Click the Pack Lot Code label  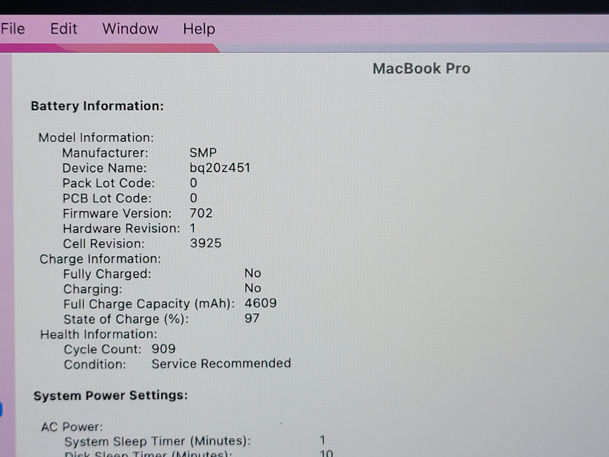pyautogui.click(x=108, y=183)
